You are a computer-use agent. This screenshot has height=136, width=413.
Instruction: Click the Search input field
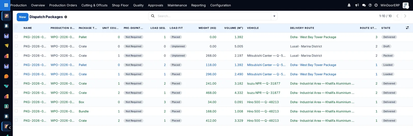214,16
